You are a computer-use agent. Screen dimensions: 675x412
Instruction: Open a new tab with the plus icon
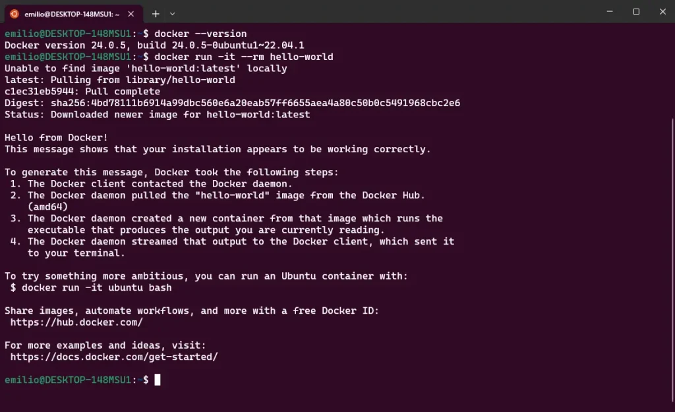coord(156,14)
